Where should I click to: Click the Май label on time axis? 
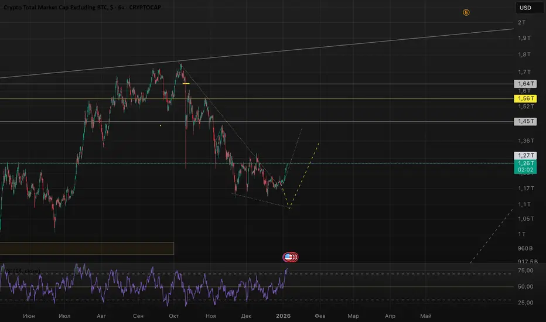pyautogui.click(x=425, y=316)
